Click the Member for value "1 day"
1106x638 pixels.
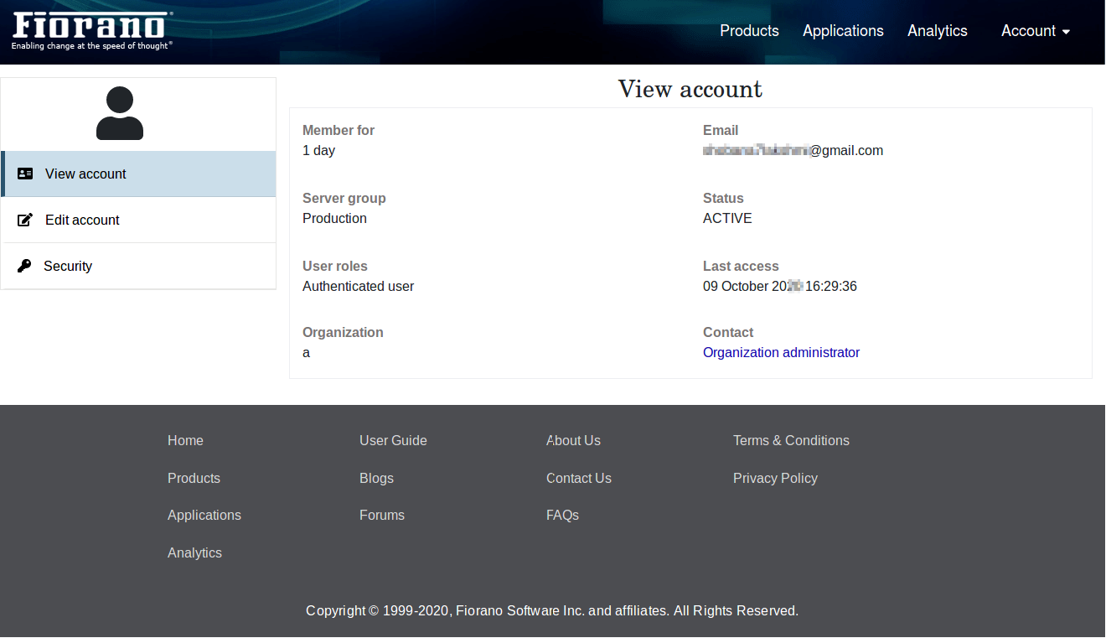(x=318, y=151)
